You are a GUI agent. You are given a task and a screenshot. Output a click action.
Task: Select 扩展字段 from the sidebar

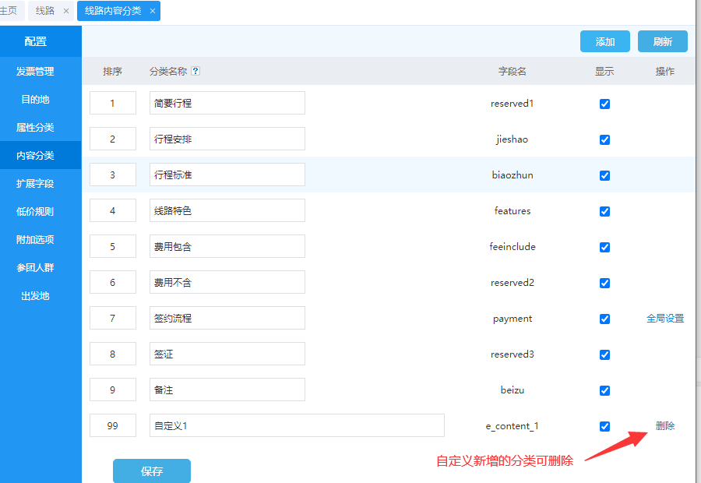pyautogui.click(x=35, y=184)
